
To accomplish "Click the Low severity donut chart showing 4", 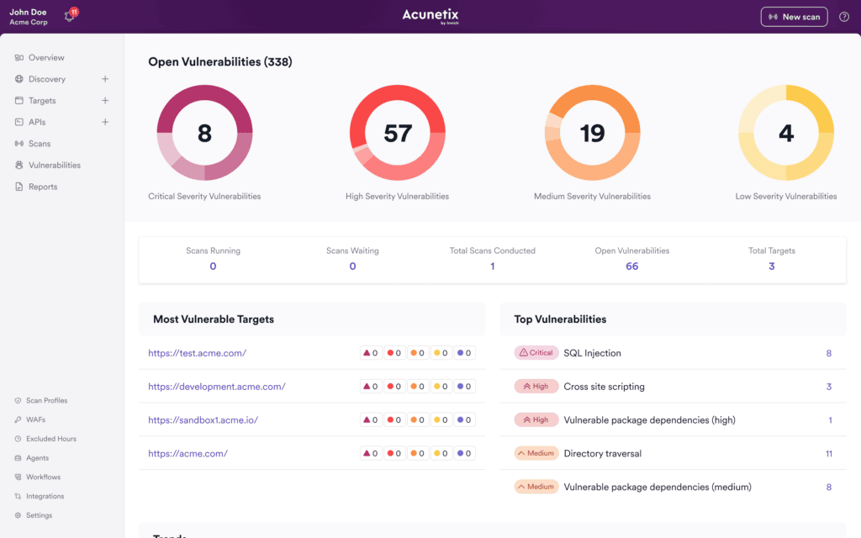I will click(786, 133).
